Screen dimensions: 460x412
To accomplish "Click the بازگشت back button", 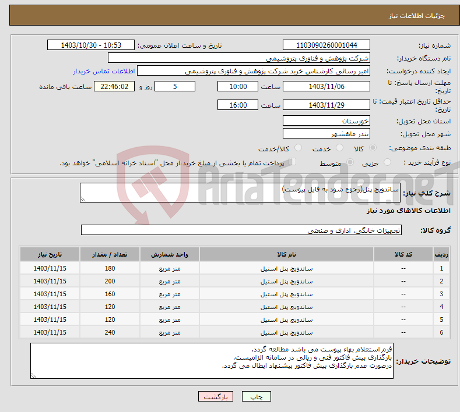I will coord(216,396).
